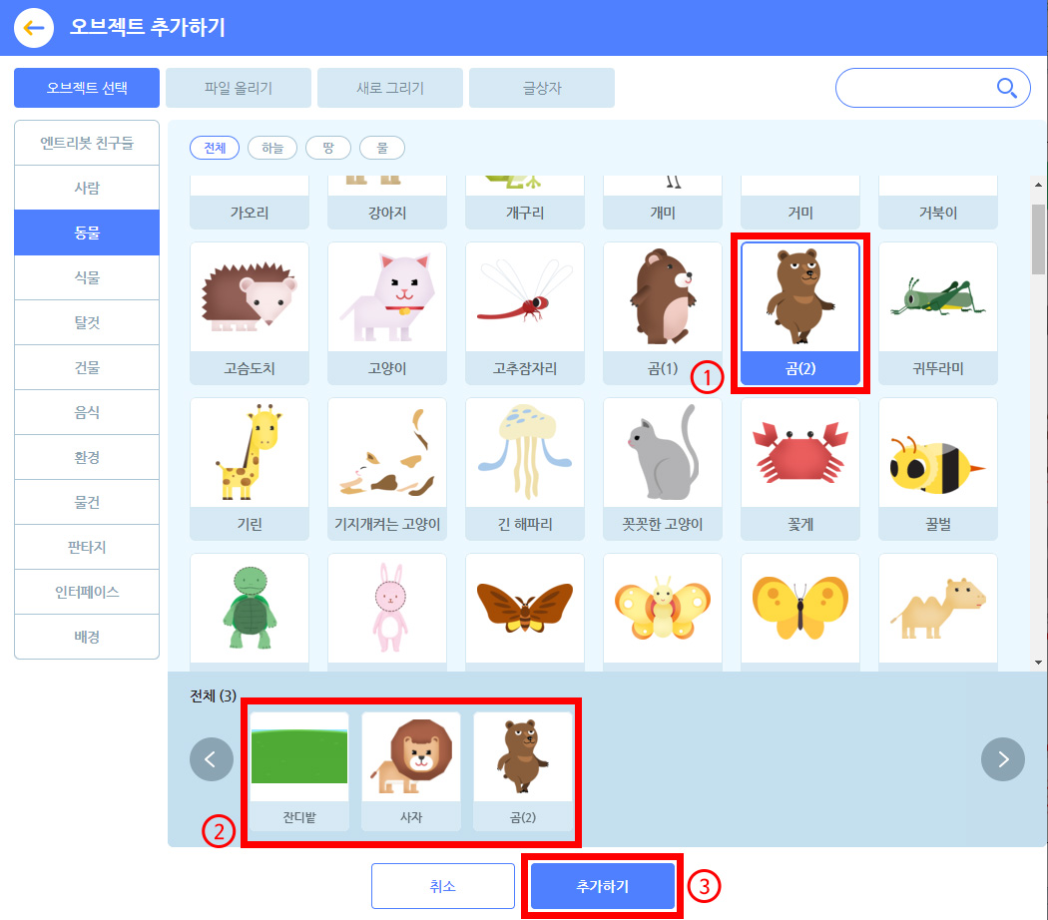Viewport: 1048px width, 920px height.
Task: Click the 사자 selected item thumbnail
Action: [x=411, y=771]
